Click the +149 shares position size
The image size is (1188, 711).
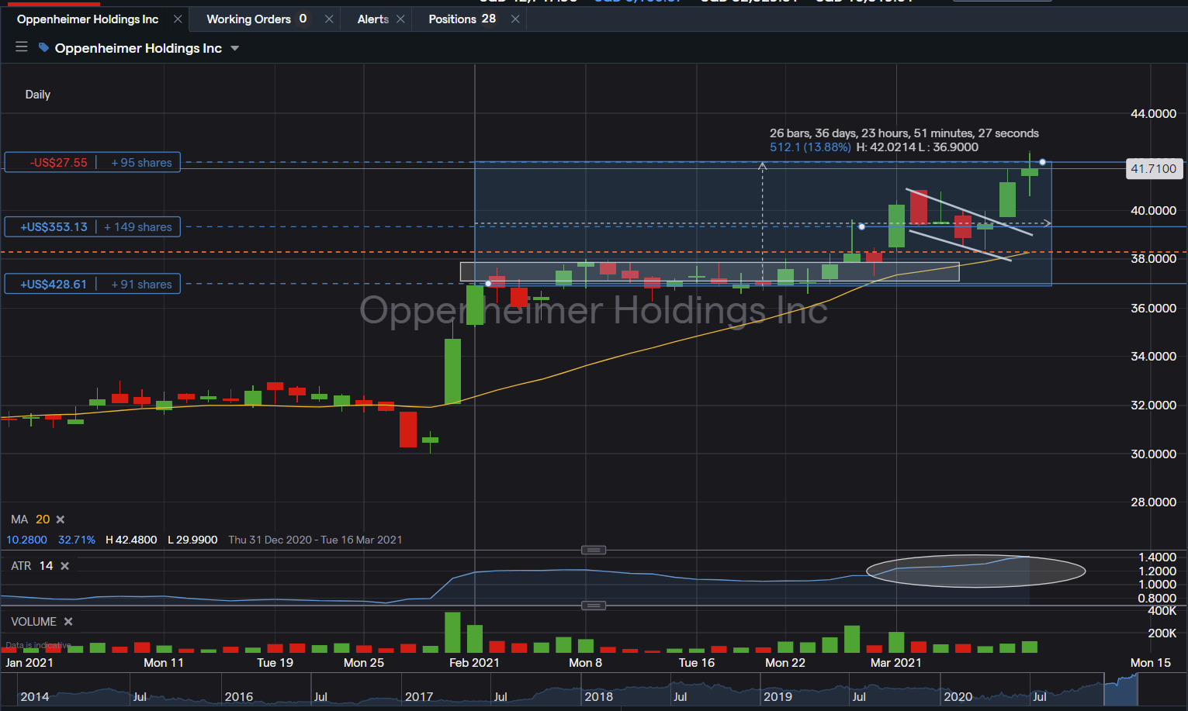[138, 227]
